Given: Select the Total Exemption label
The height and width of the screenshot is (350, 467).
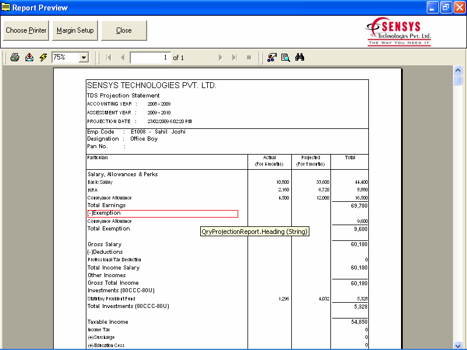Looking at the screenshot, I should pyautogui.click(x=109, y=229).
